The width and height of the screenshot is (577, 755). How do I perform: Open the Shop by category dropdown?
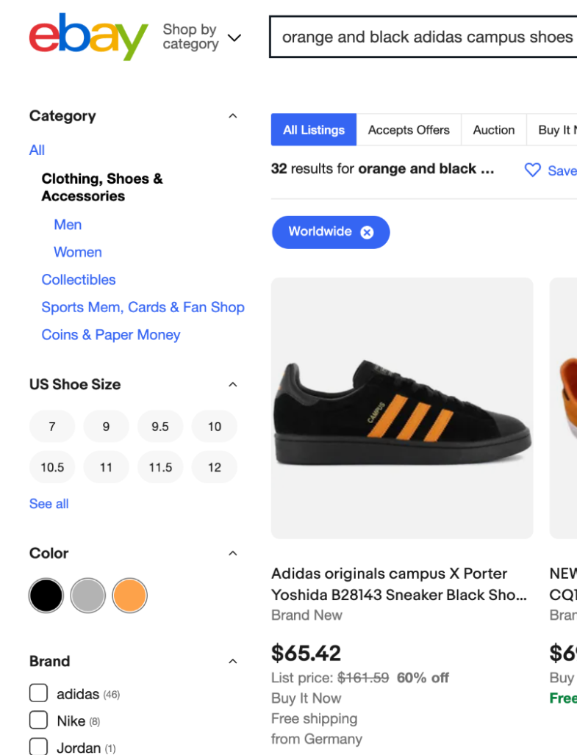pos(202,37)
